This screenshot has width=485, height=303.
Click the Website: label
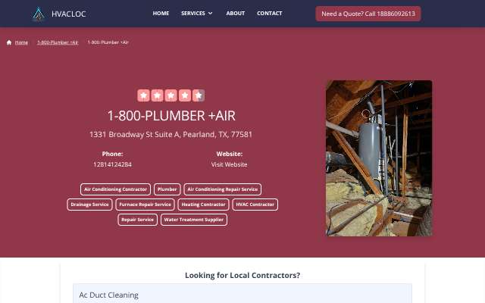tap(229, 154)
